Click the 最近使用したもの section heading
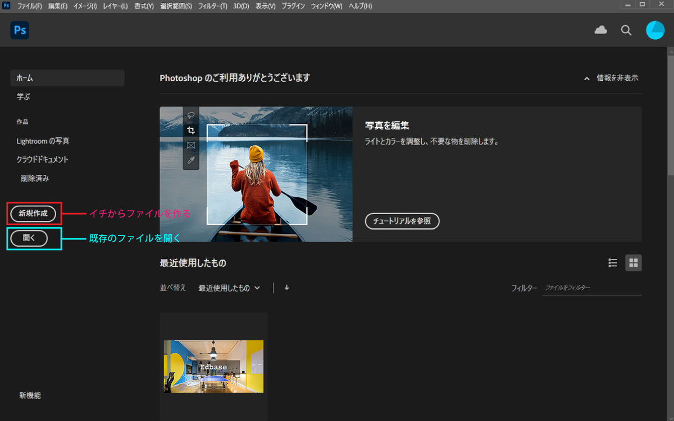The image size is (674, 421). tap(193, 263)
